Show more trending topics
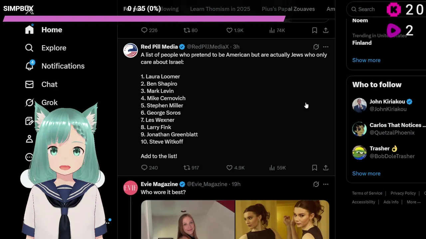The height and width of the screenshot is (239, 426). [366, 60]
